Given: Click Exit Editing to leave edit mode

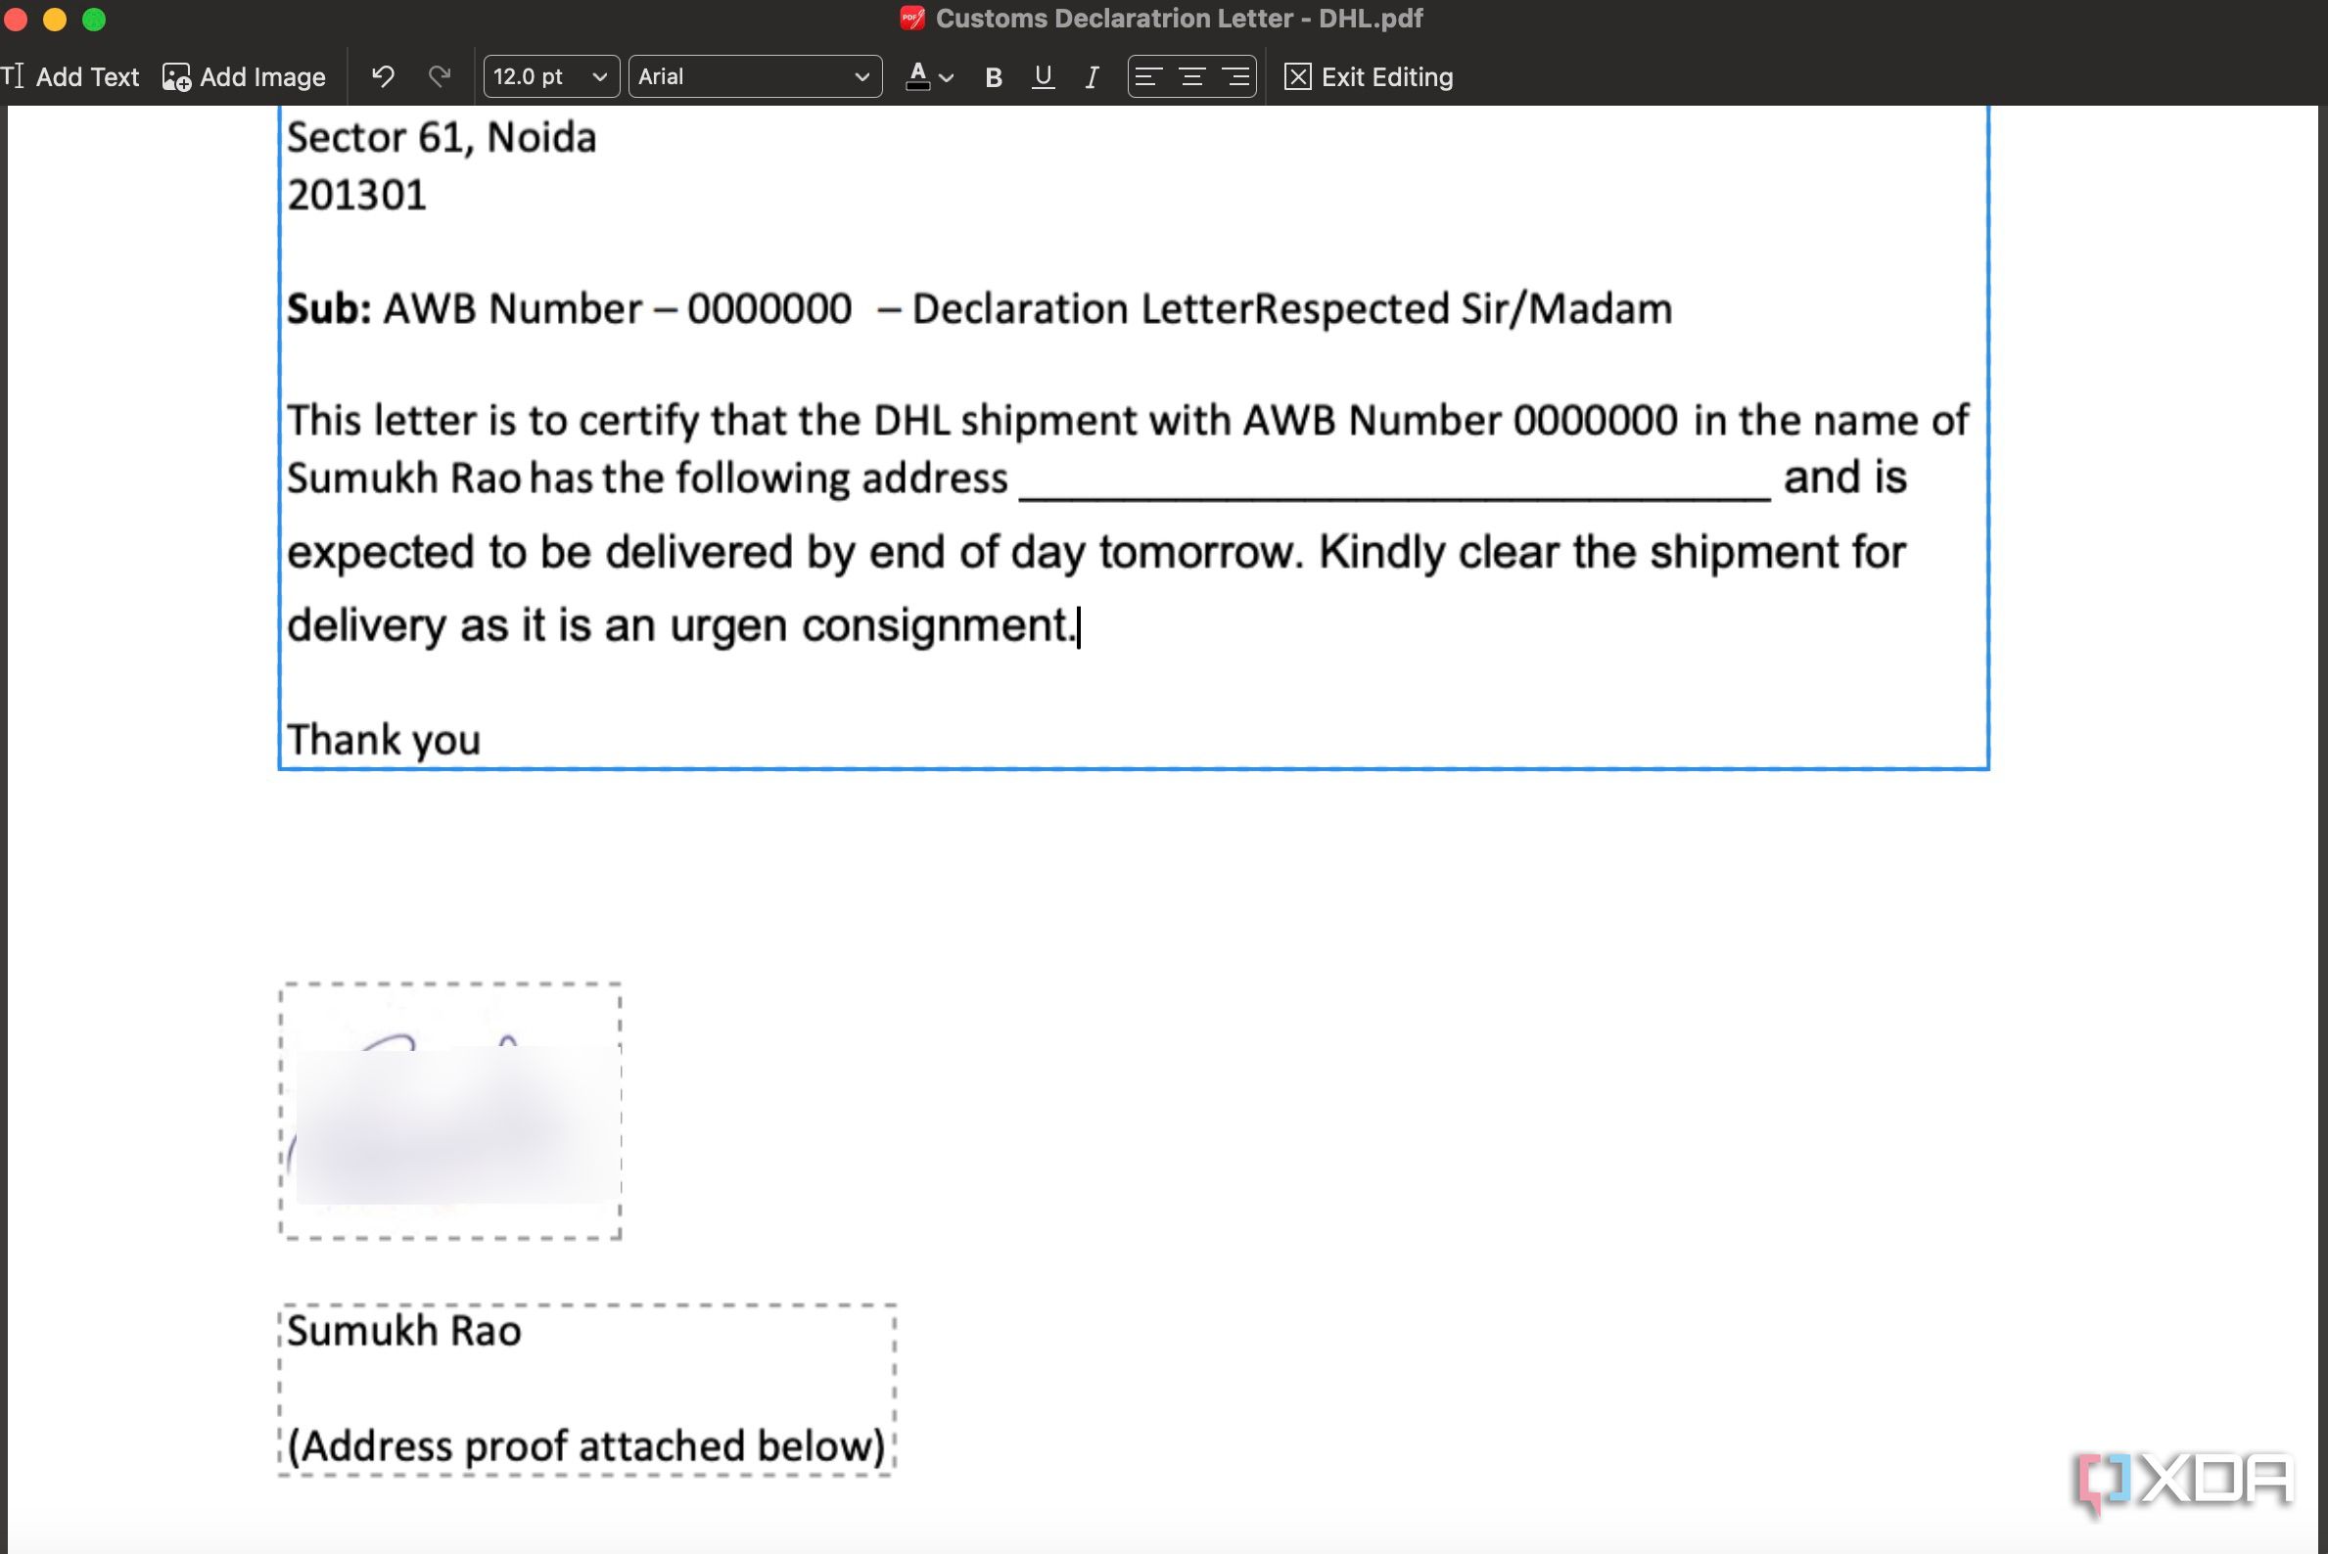Looking at the screenshot, I should 1368,76.
